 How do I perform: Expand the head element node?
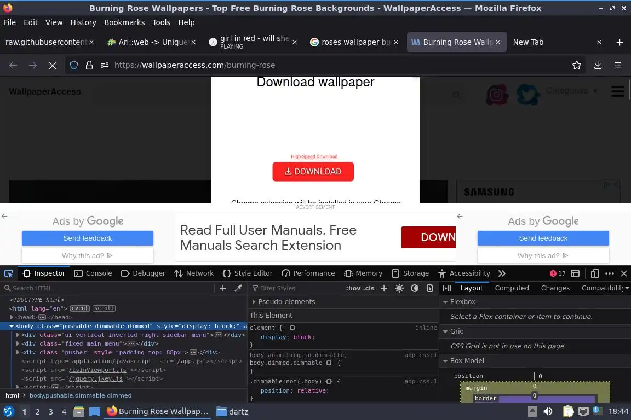[x=12, y=318]
